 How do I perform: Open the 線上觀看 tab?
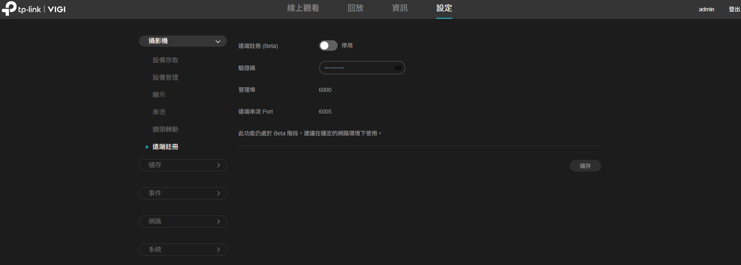tap(303, 8)
